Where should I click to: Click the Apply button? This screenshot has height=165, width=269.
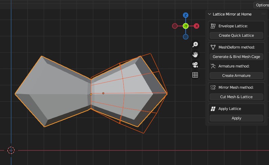(236, 118)
